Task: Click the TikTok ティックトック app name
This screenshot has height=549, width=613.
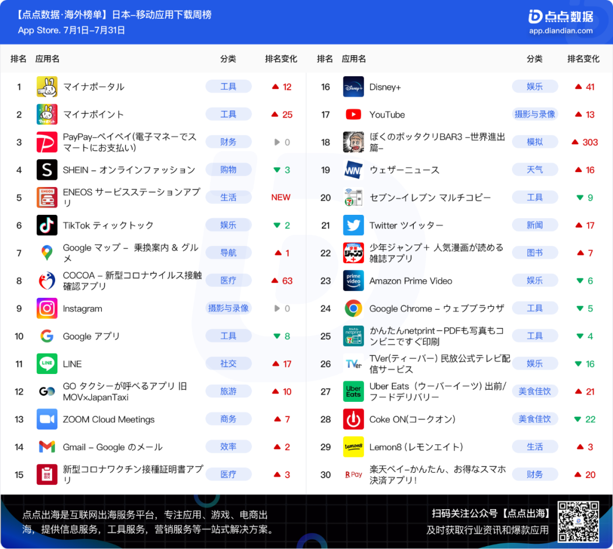Action: tap(108, 226)
